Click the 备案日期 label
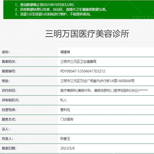Screen dimensions: 154x154 pyautogui.click(x=9, y=148)
